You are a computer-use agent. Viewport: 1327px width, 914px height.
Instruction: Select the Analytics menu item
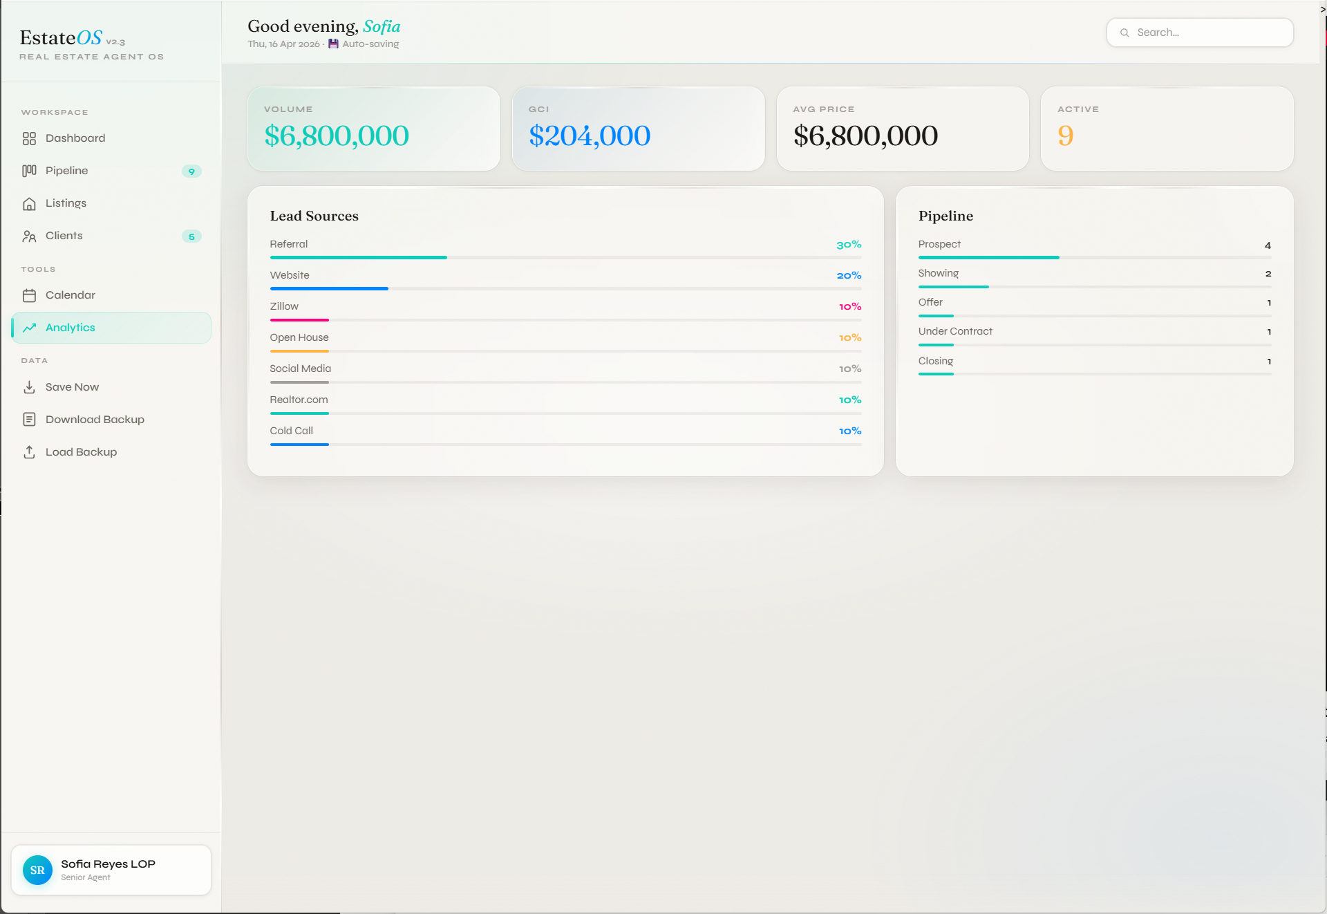(x=111, y=328)
